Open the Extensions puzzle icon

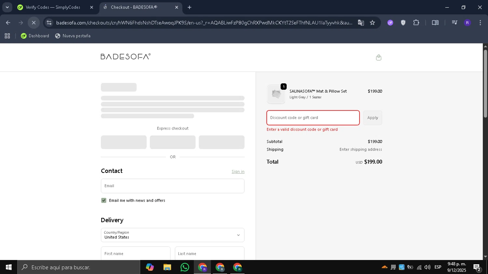416,22
